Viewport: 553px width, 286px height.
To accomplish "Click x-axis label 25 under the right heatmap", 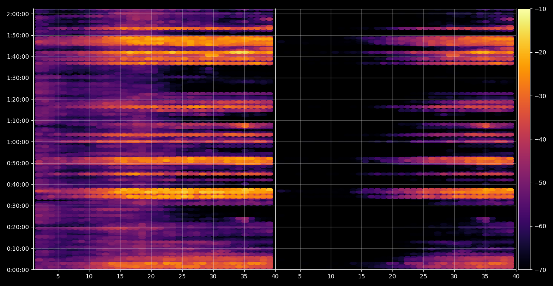I will (423, 276).
